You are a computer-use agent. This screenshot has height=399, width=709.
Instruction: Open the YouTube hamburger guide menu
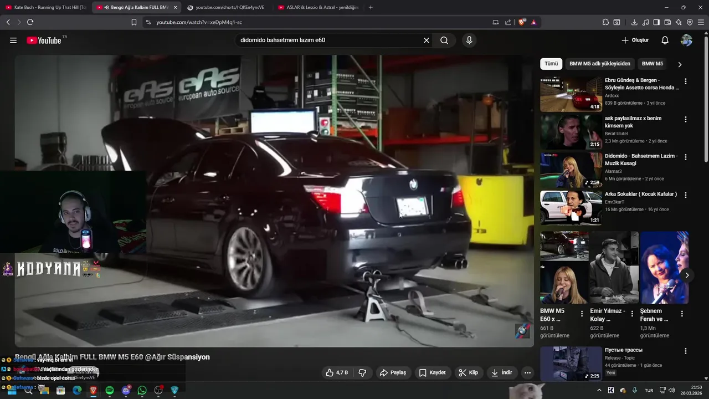[x=13, y=40]
